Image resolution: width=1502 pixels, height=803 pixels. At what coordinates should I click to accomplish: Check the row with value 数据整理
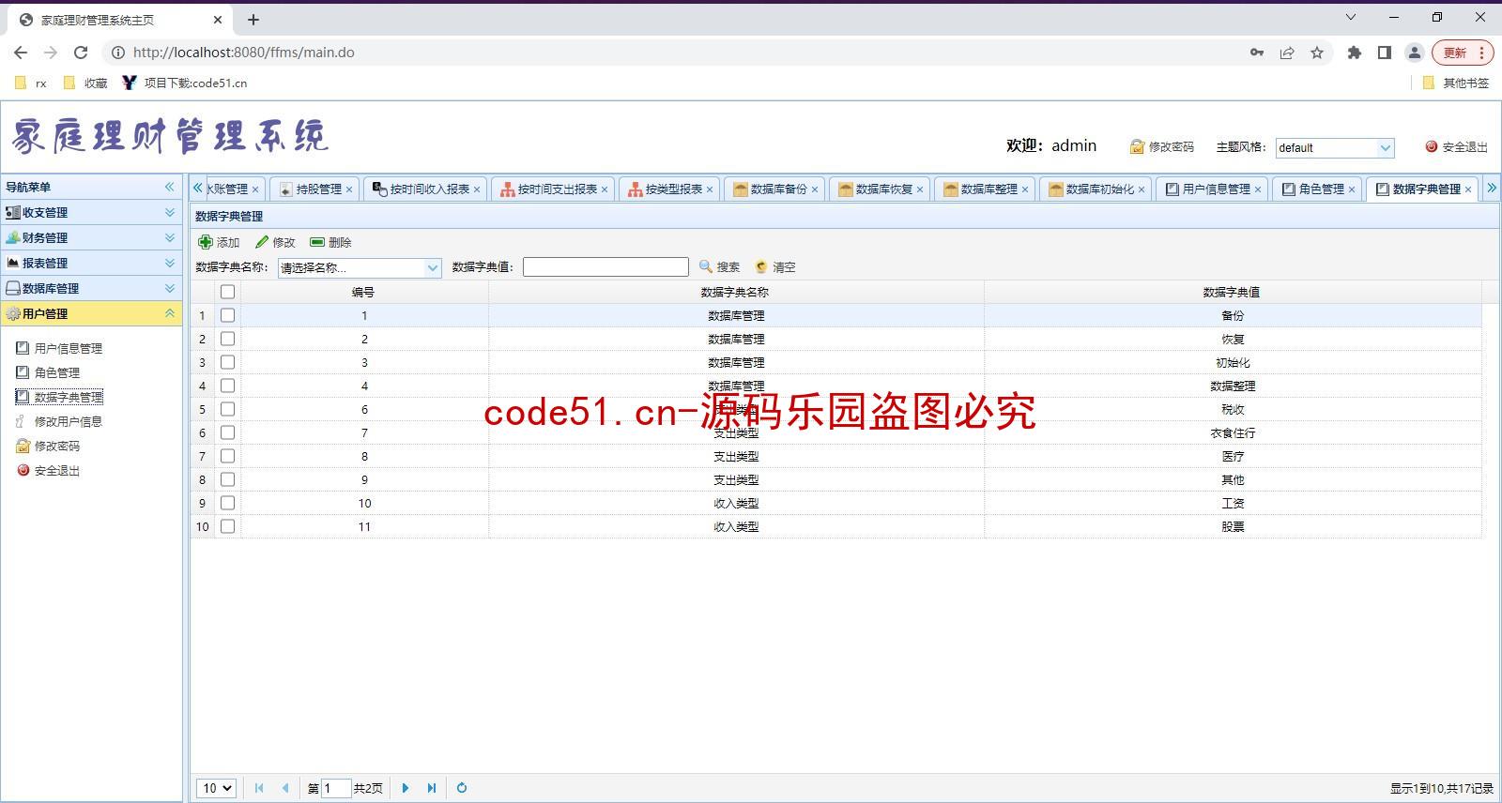[x=227, y=386]
